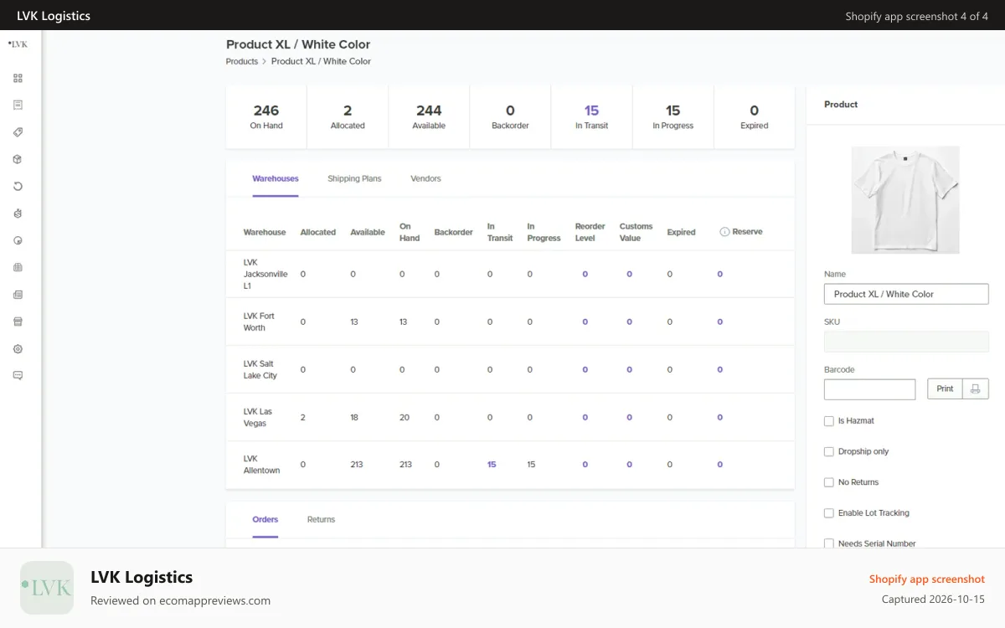Click the 0 Backorder summary card

[510, 116]
